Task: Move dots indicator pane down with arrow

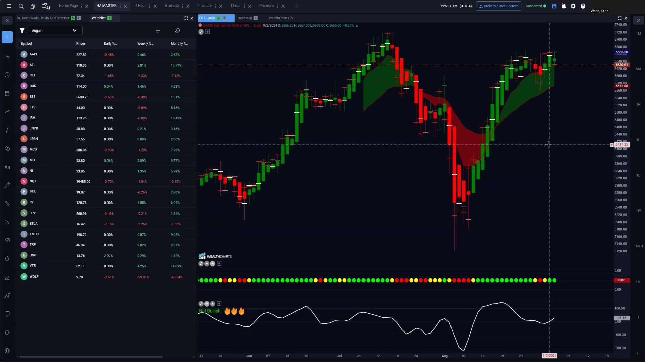Action: [207, 264]
